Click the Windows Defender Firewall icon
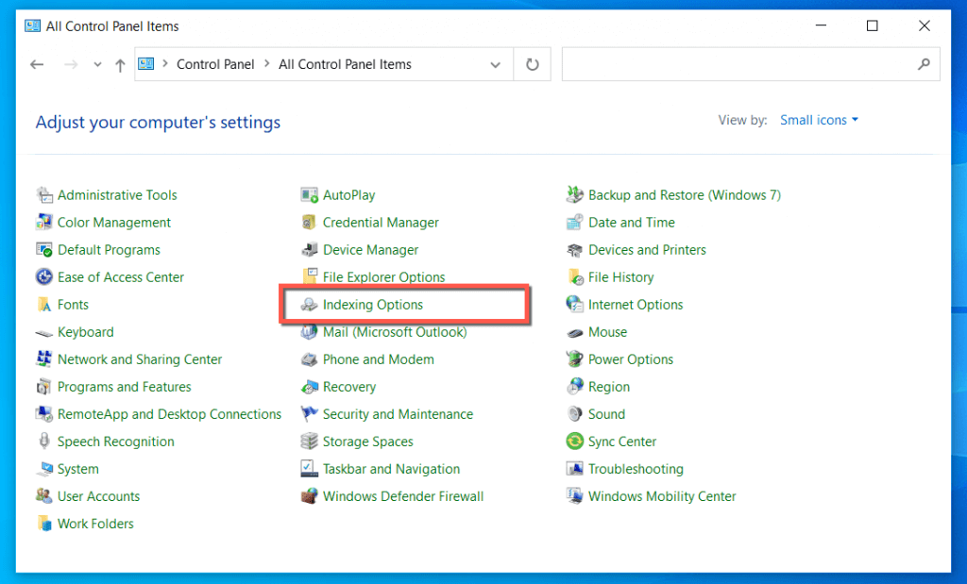Image resolution: width=967 pixels, height=584 pixels. (309, 496)
